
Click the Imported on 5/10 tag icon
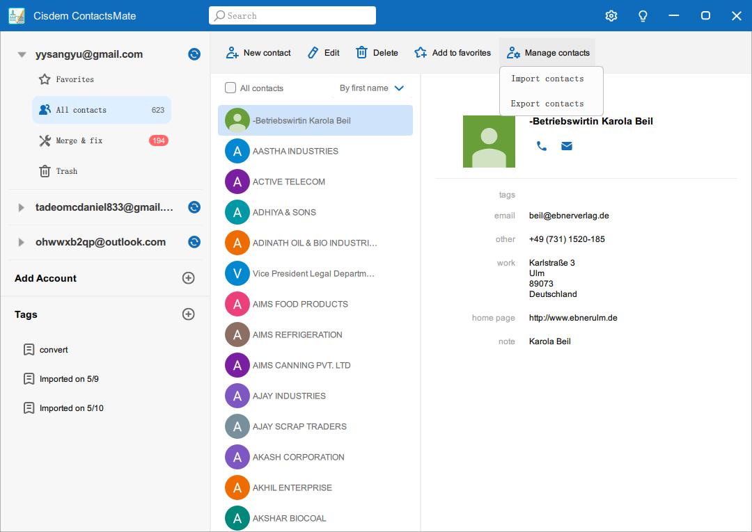coord(29,408)
